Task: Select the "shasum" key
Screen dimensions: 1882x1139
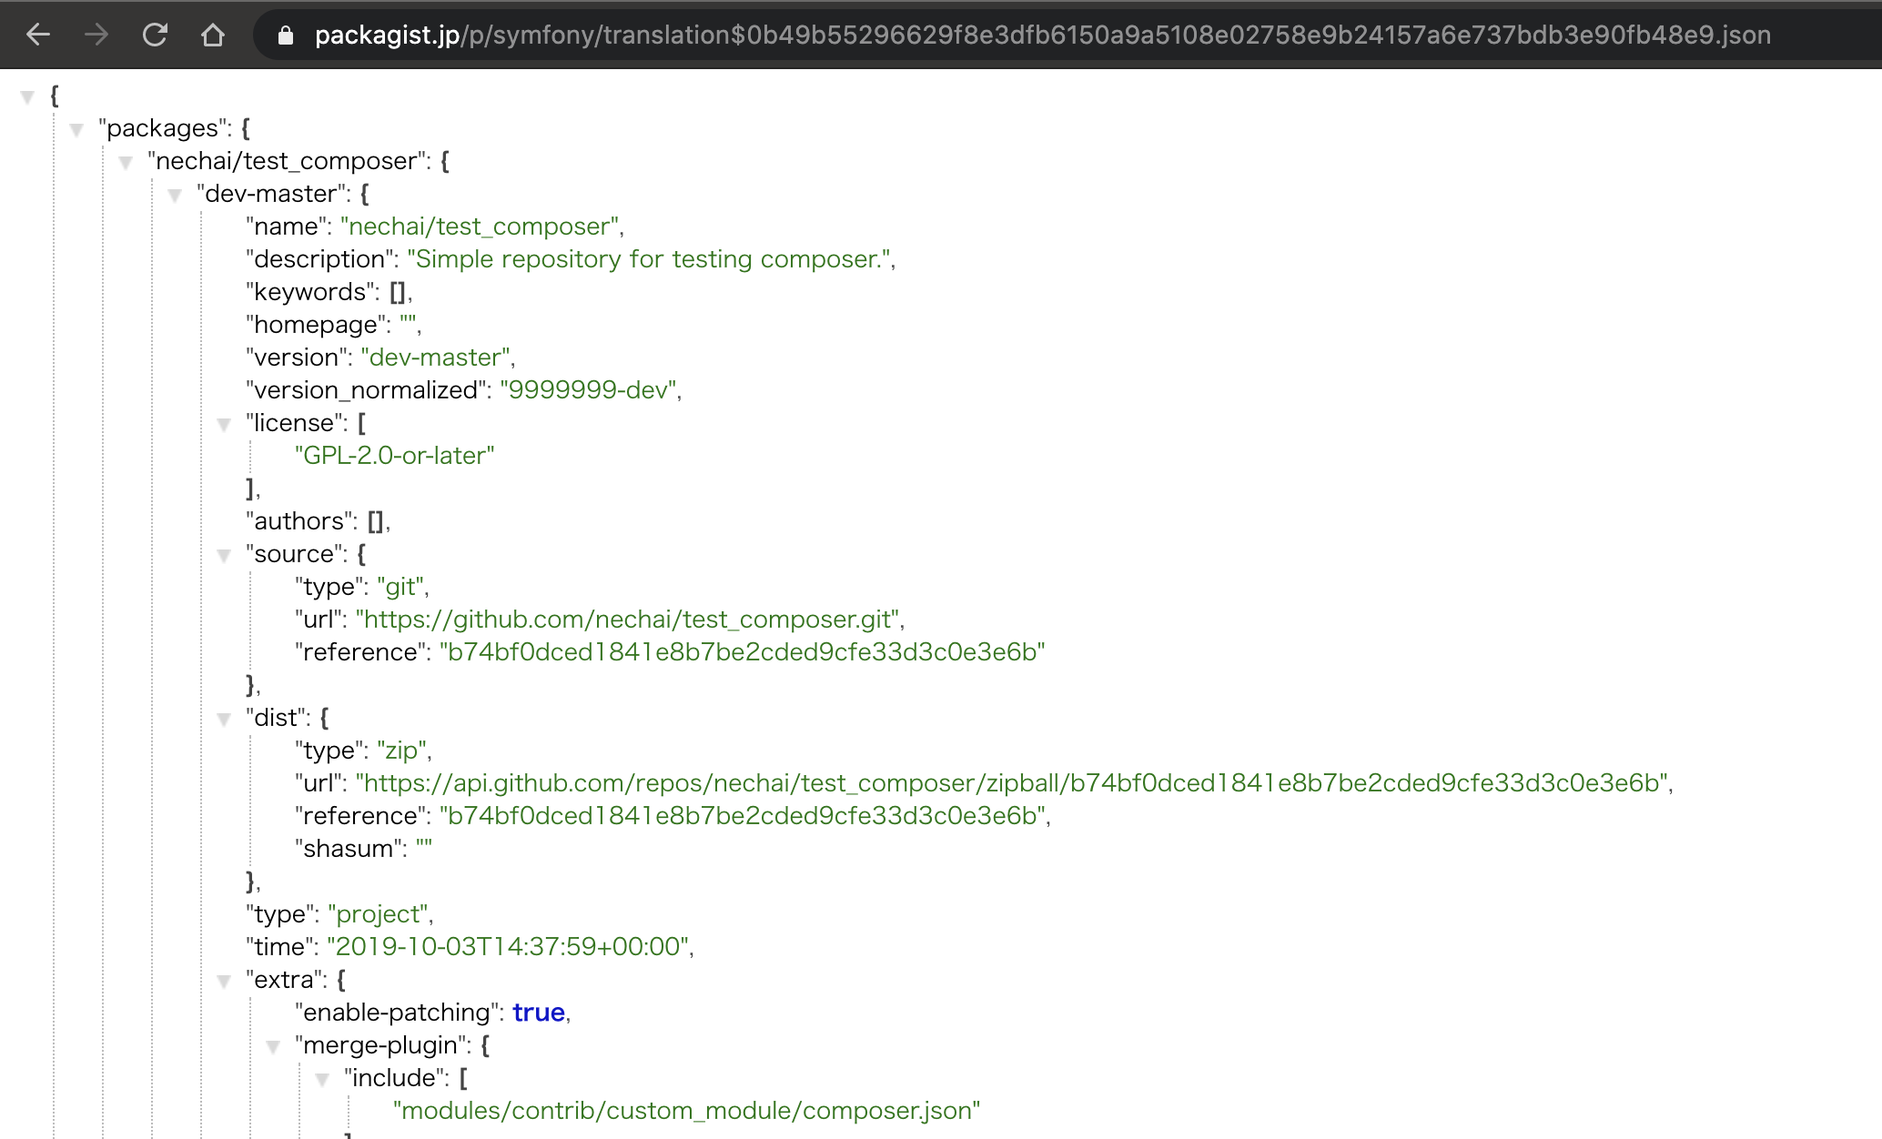Action: click(349, 849)
